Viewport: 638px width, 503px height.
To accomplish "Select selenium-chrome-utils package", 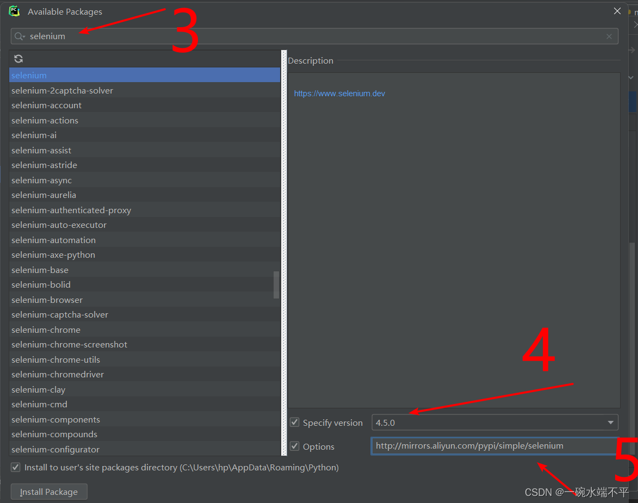I will click(145, 359).
